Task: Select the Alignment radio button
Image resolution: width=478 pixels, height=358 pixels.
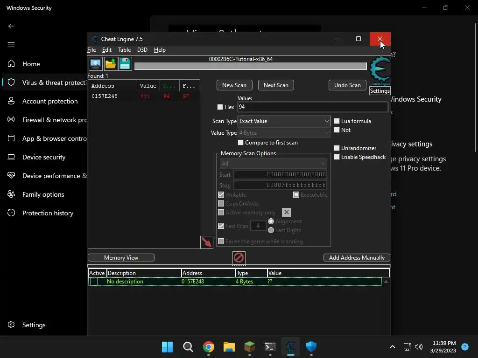Action: coord(271,221)
